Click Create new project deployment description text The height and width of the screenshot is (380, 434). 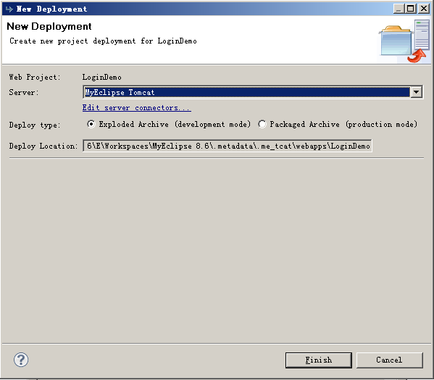(103, 41)
